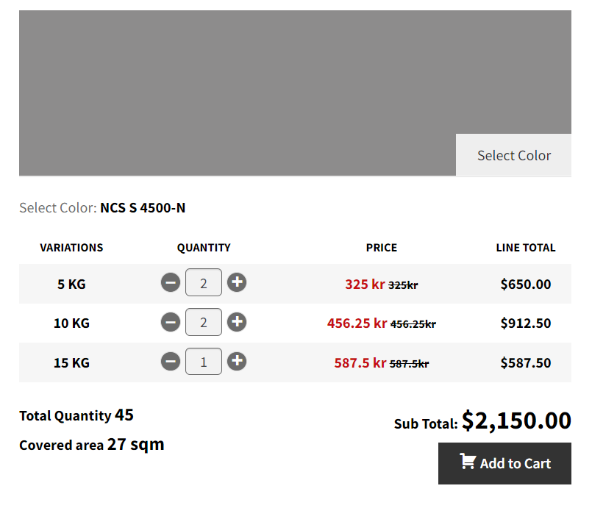Viewport: 592px width, 508px height.
Task: Add one more 15 KG using the plus icon
Action: coord(237,362)
